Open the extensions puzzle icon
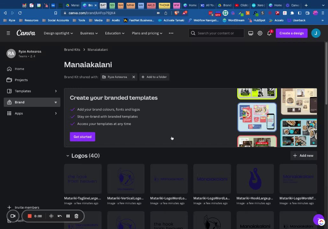 coord(292,13)
